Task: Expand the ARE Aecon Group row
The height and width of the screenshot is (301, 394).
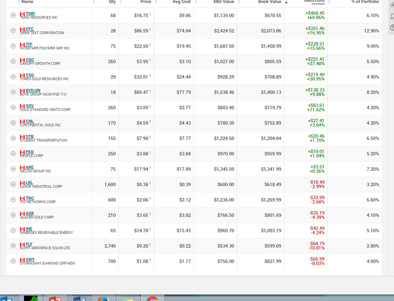Action: point(13,169)
